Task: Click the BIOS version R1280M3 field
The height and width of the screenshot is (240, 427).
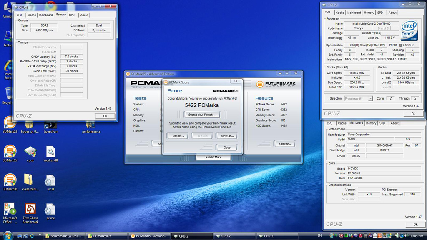Action: tap(384, 173)
